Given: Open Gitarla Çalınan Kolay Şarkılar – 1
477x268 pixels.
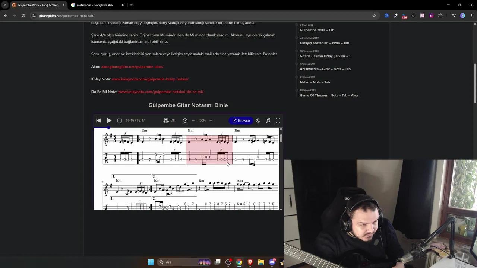Looking at the screenshot, I should pos(325,56).
